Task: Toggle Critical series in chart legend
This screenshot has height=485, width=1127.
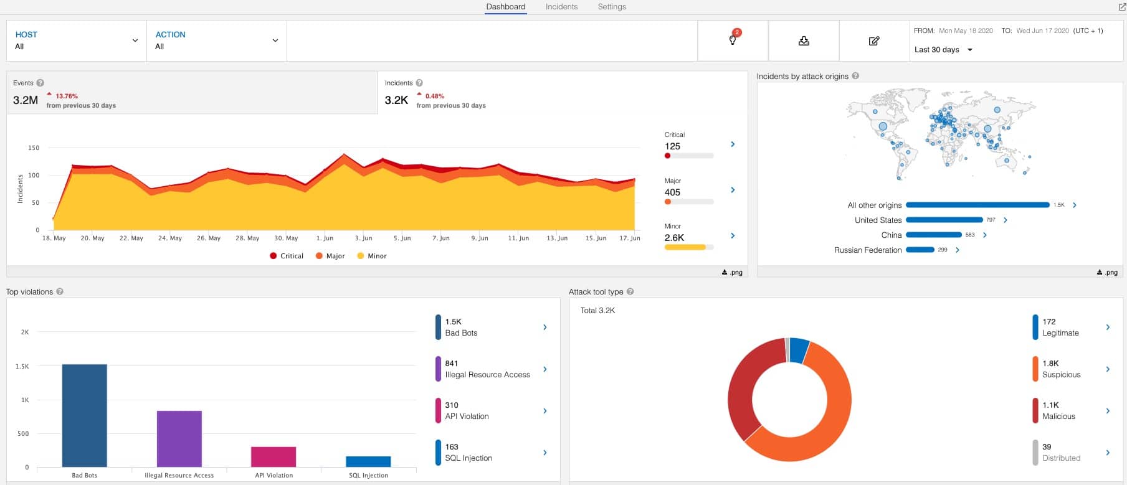Action: point(287,256)
